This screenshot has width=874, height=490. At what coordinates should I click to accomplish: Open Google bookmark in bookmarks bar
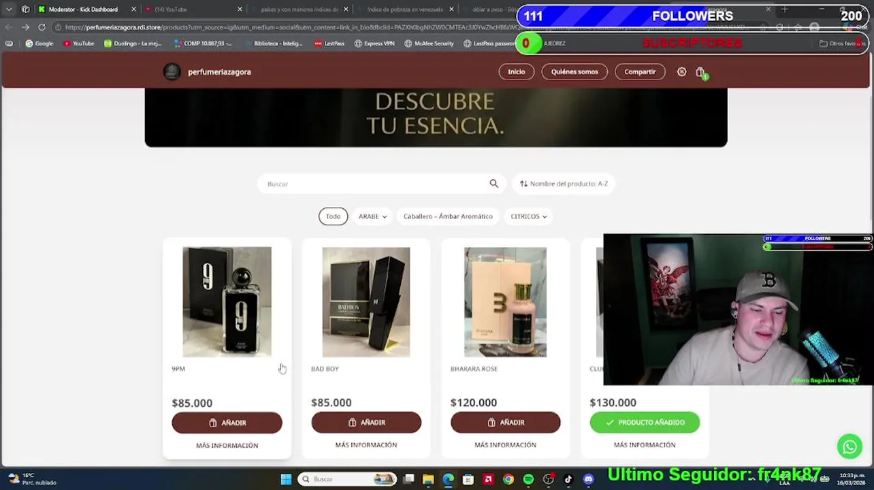[x=39, y=44]
